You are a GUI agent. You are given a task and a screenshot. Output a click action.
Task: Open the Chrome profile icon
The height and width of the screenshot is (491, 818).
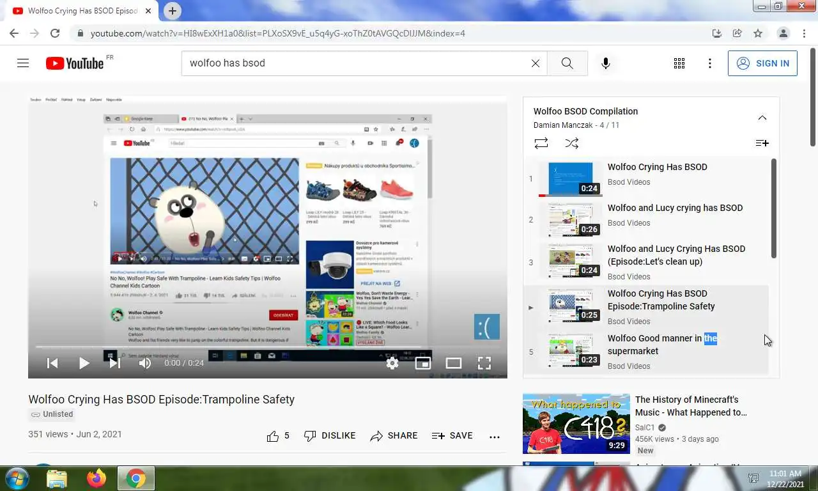pos(783,33)
